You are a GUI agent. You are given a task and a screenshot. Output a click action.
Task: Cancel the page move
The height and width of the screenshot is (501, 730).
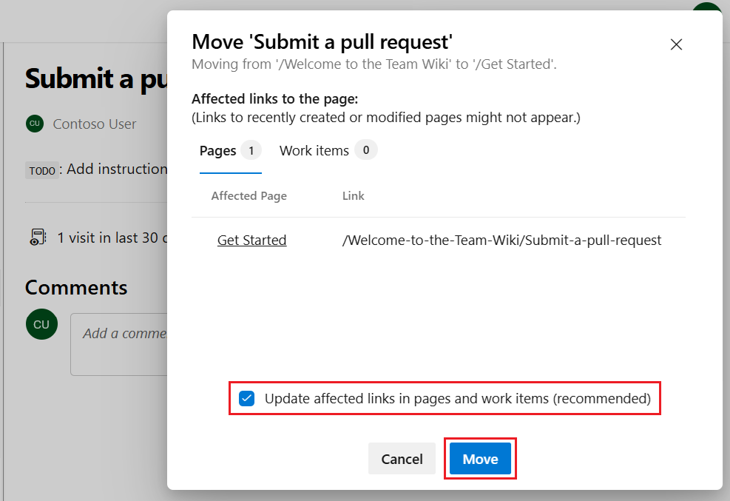pyautogui.click(x=402, y=458)
